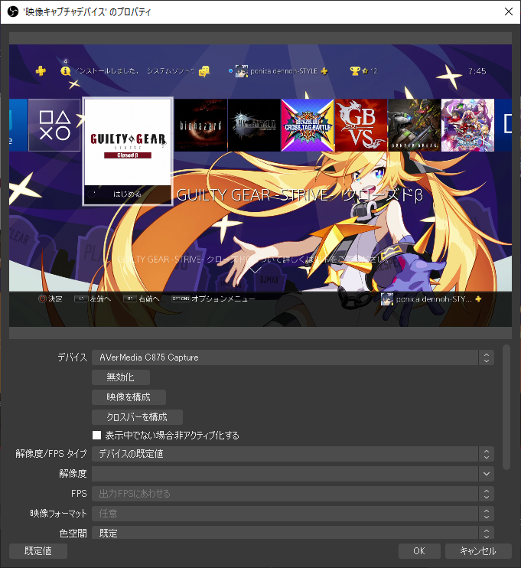Click the 映像フォーマット dropdown arrows
Image resolution: width=521 pixels, height=568 pixels.
(487, 514)
